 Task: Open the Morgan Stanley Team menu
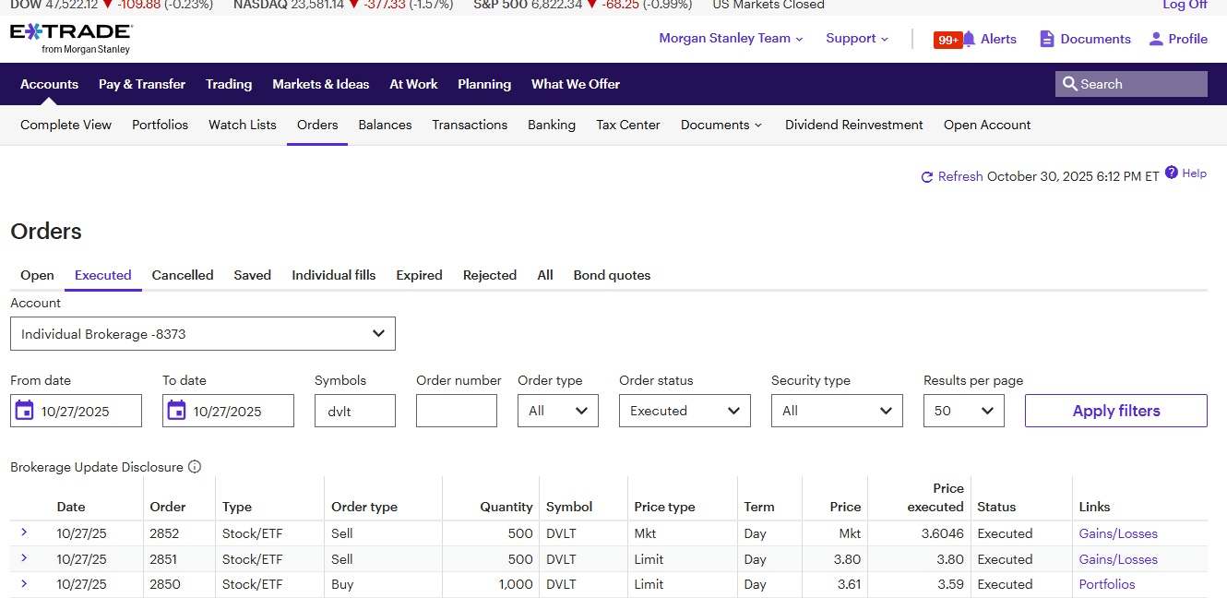pos(731,39)
